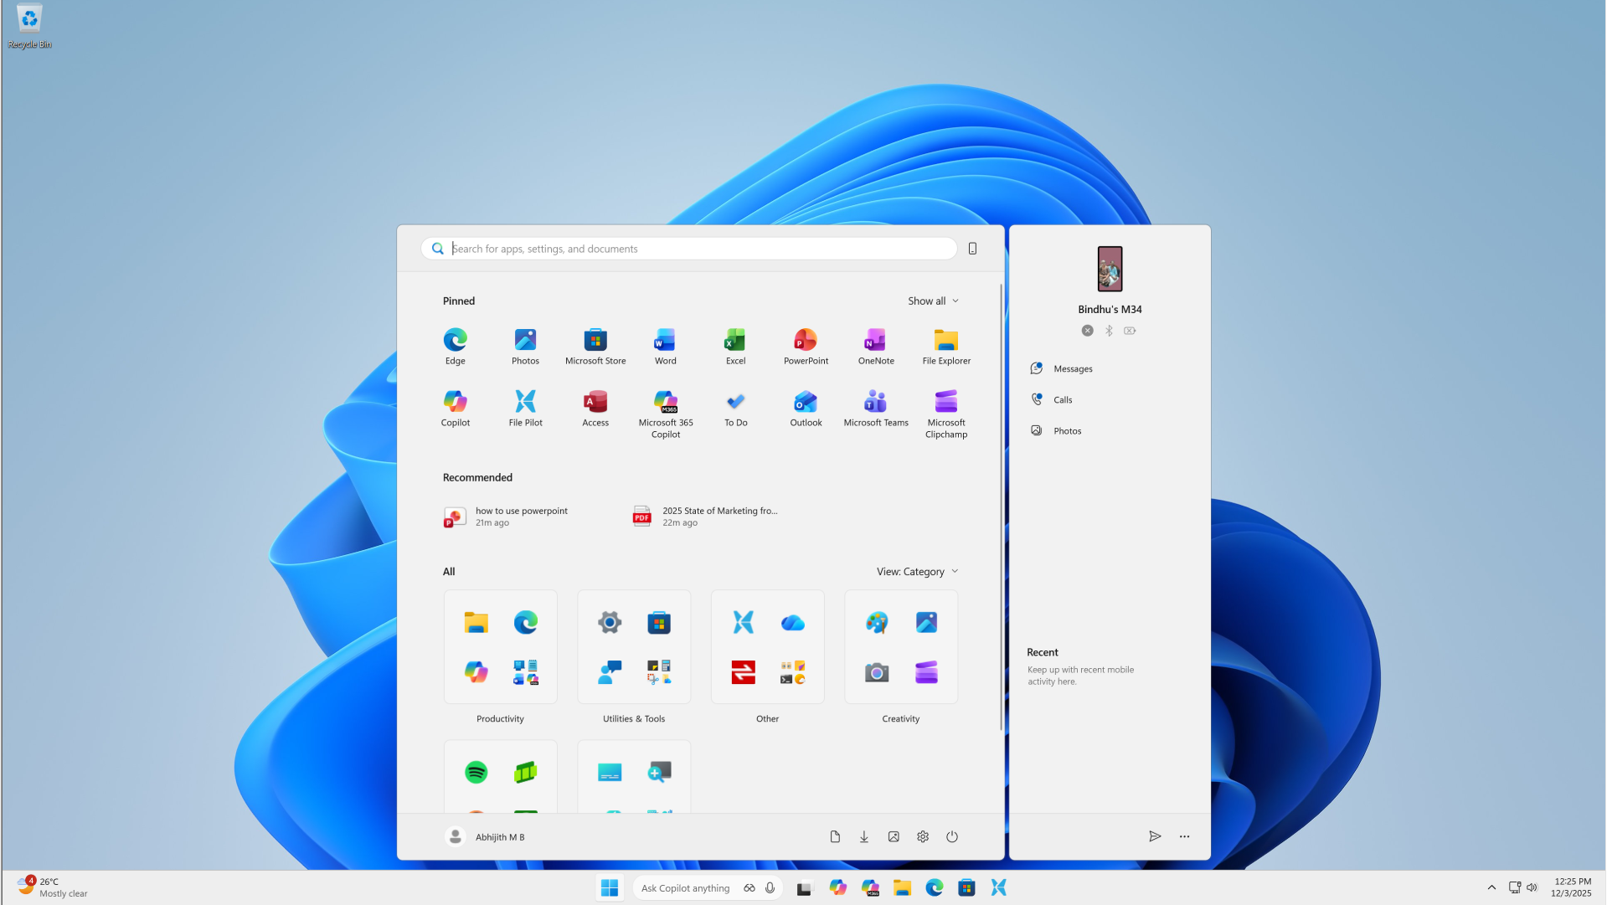Viewport: 1607px width, 905px height.
Task: Click the power button in the Start menu
Action: 952,836
